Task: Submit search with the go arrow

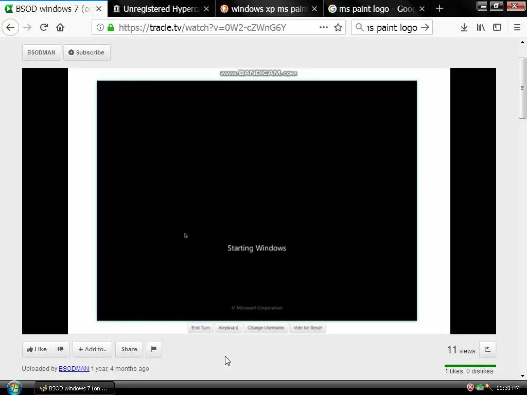Action: (x=425, y=28)
